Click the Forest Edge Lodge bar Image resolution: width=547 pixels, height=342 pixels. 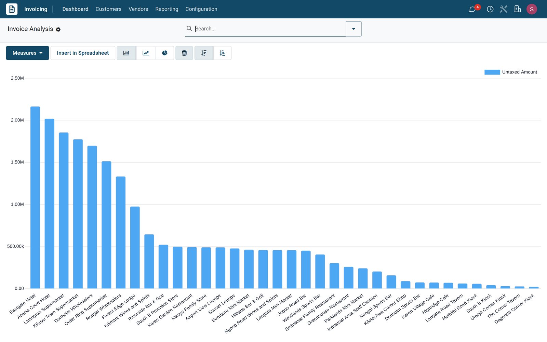coord(135,248)
